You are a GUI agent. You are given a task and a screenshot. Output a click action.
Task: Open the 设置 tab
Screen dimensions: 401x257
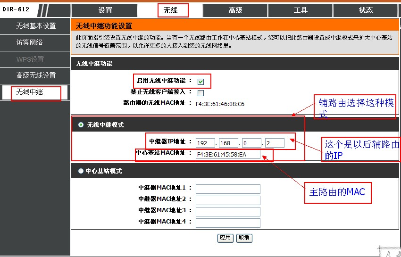tap(105, 10)
